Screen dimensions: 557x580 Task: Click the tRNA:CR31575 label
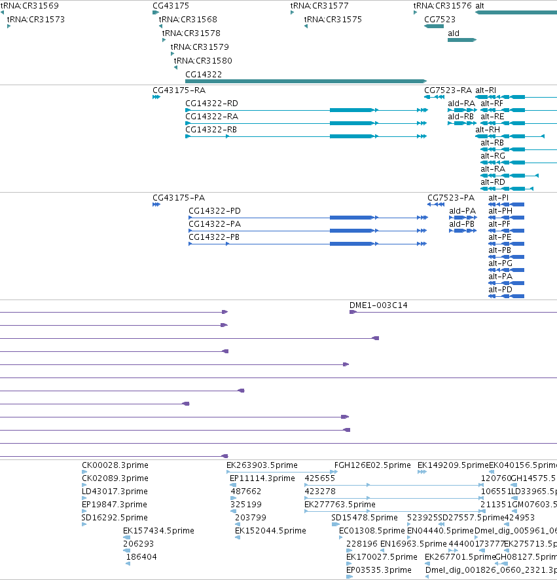coord(333,20)
